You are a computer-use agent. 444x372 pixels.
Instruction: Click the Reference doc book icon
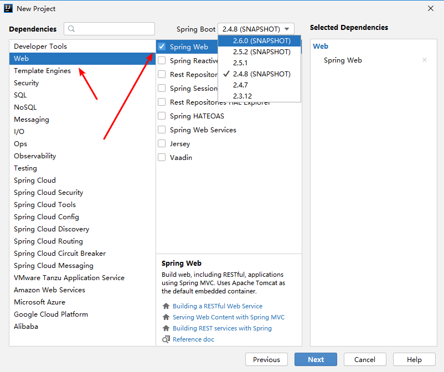pyautogui.click(x=166, y=339)
